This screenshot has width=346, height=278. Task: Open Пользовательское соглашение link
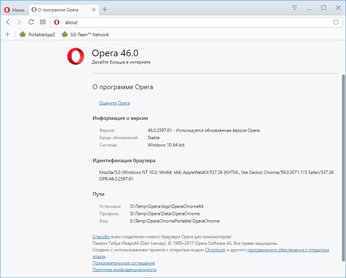[x=124, y=263]
